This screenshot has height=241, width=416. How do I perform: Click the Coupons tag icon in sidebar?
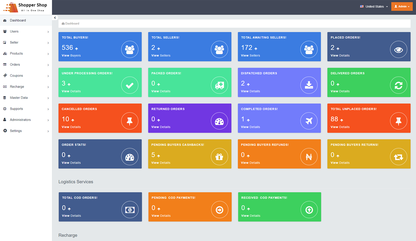(x=5, y=75)
